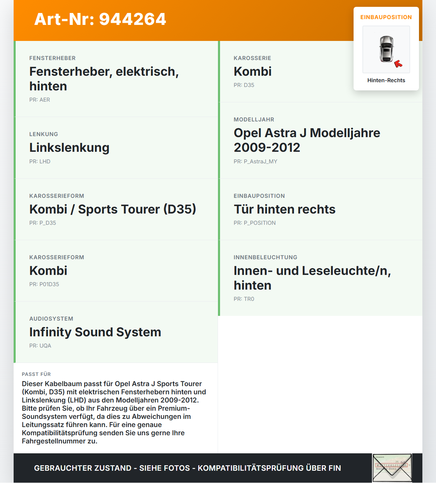Select the Tür hinten rechts card
This screenshot has width=436, height=483.
(320, 209)
